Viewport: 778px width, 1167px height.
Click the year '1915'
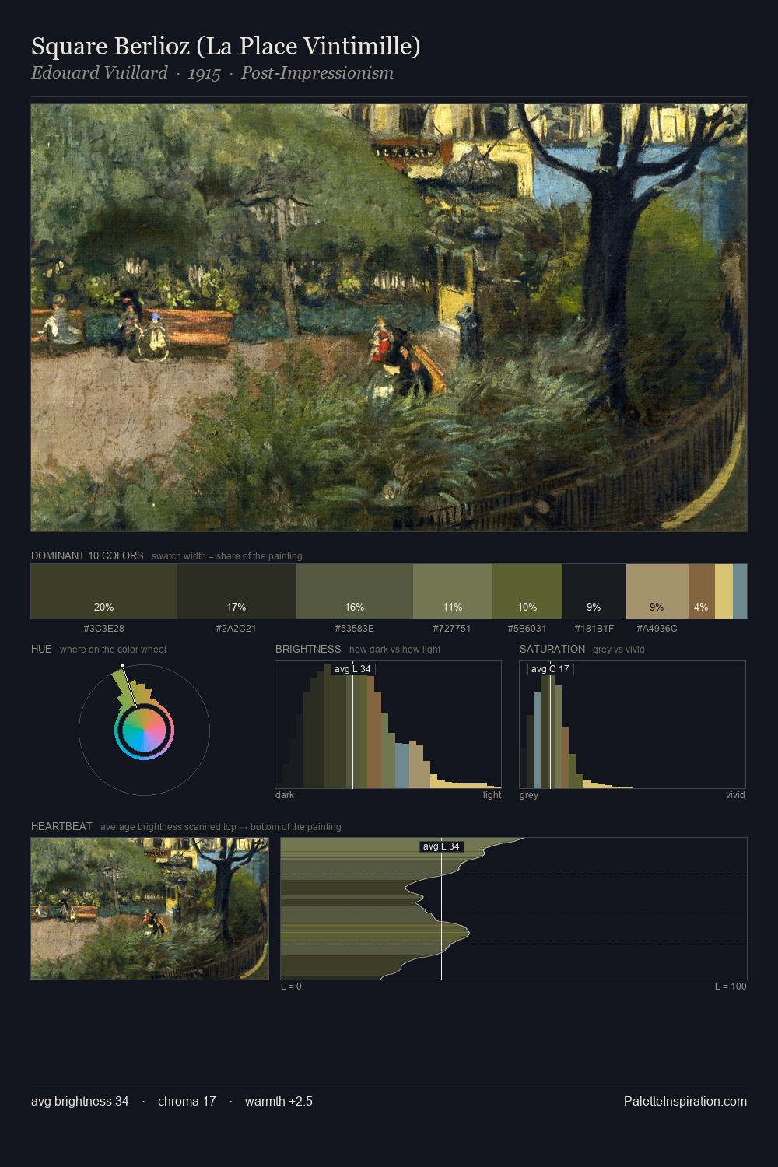(205, 73)
